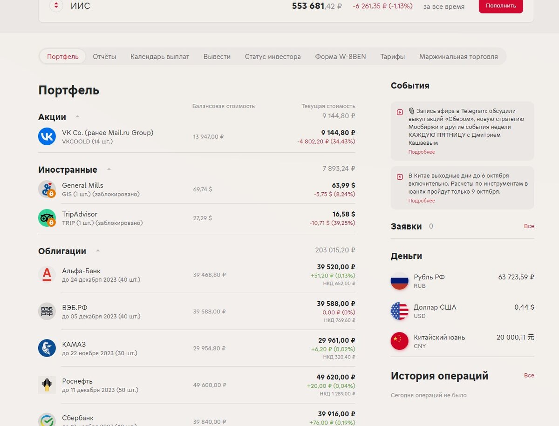Click the Деньги section heading
Image resolution: width=559 pixels, height=426 pixels.
406,256
